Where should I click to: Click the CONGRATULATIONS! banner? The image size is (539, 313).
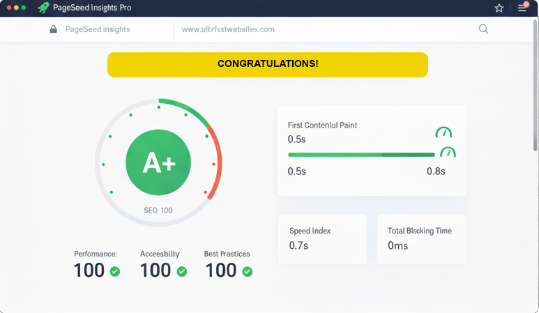click(x=268, y=65)
